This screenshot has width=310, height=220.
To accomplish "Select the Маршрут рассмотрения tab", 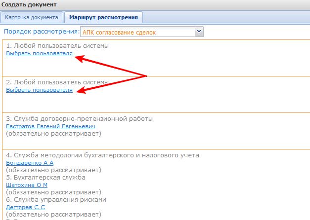I will [x=103, y=17].
